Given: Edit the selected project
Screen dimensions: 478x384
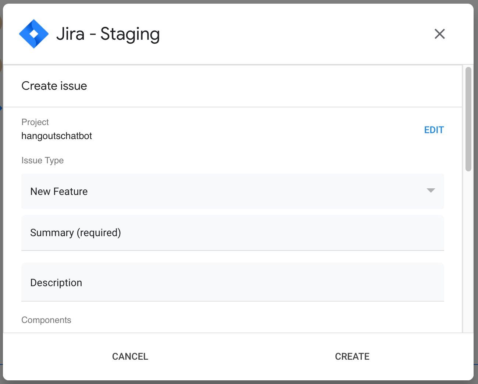Looking at the screenshot, I should (434, 130).
